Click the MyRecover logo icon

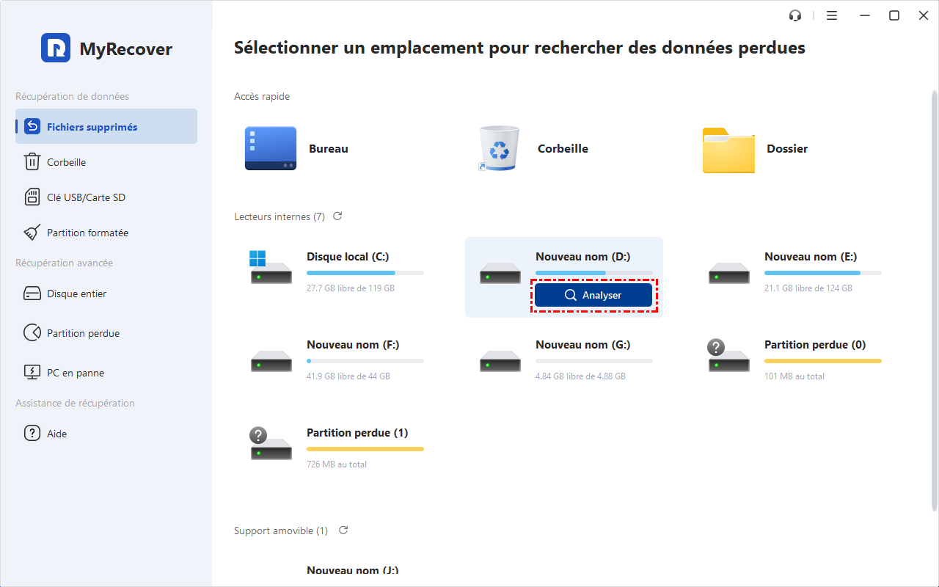pyautogui.click(x=56, y=48)
